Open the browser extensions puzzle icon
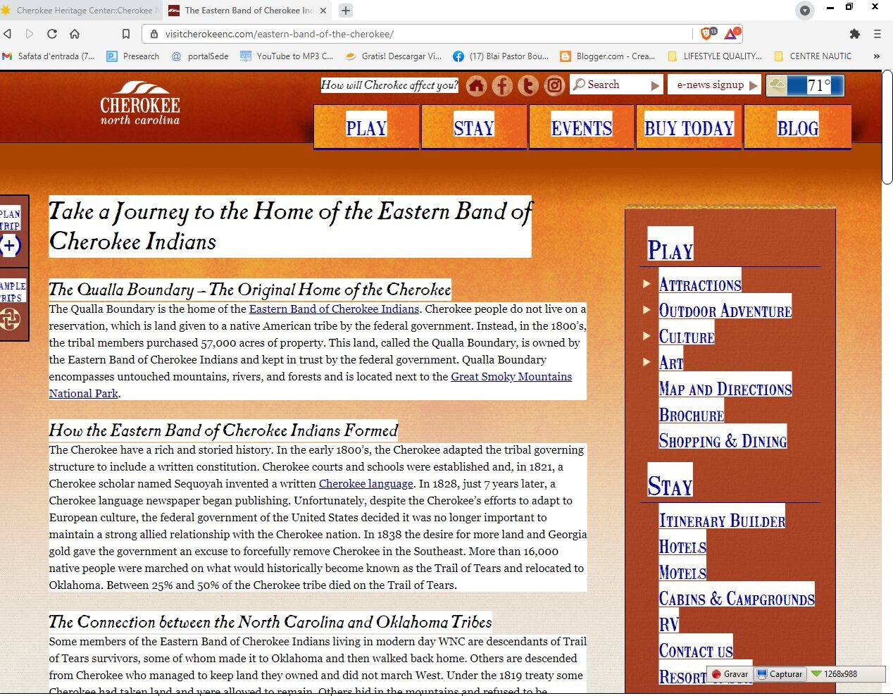 pyautogui.click(x=854, y=34)
